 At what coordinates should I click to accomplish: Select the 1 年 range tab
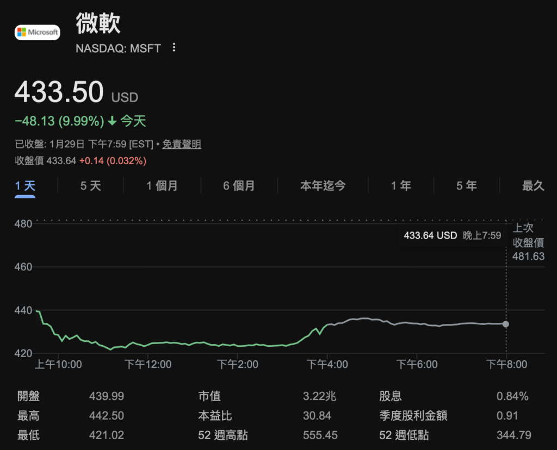(401, 186)
